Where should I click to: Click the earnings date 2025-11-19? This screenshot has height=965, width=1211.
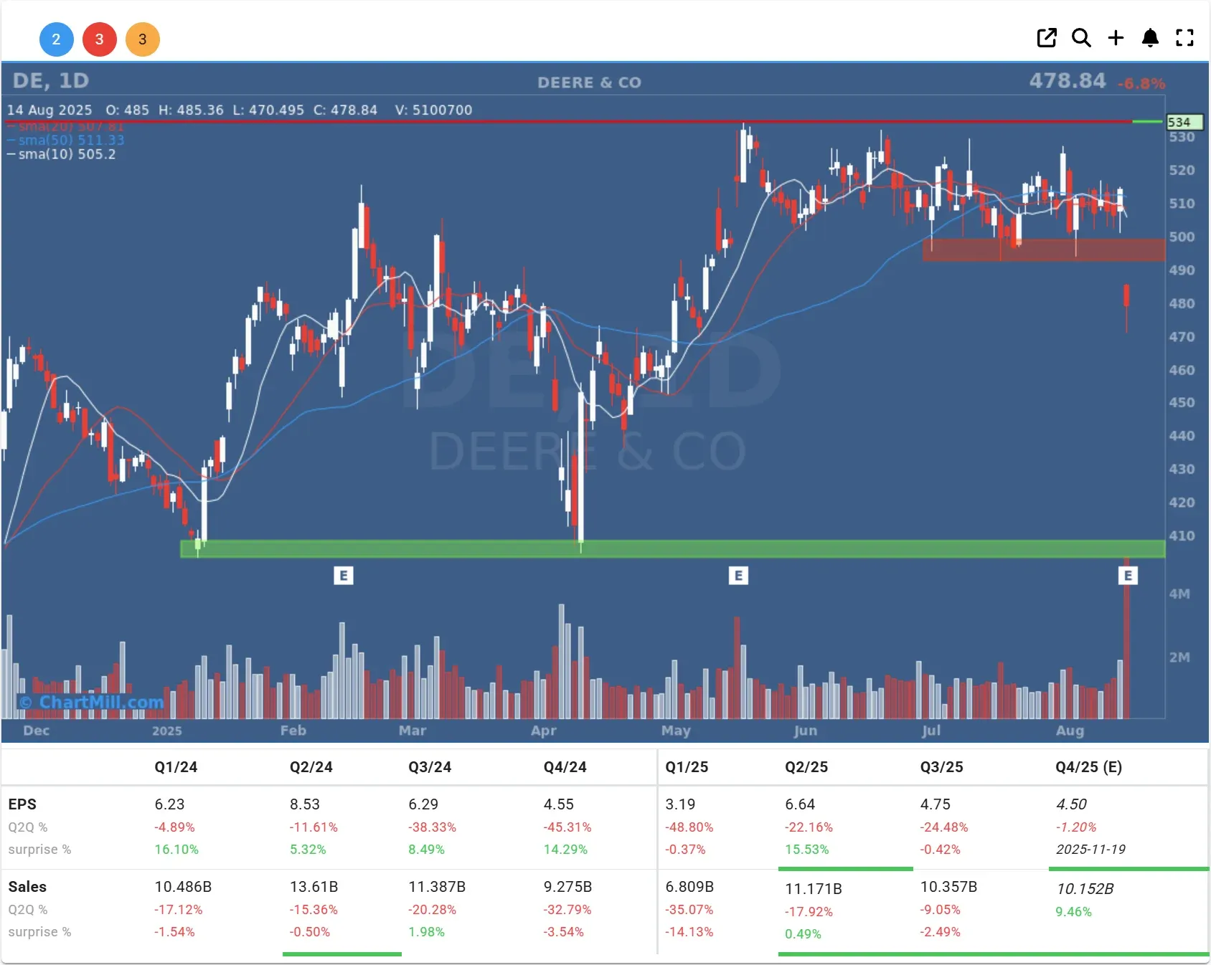(x=1090, y=850)
